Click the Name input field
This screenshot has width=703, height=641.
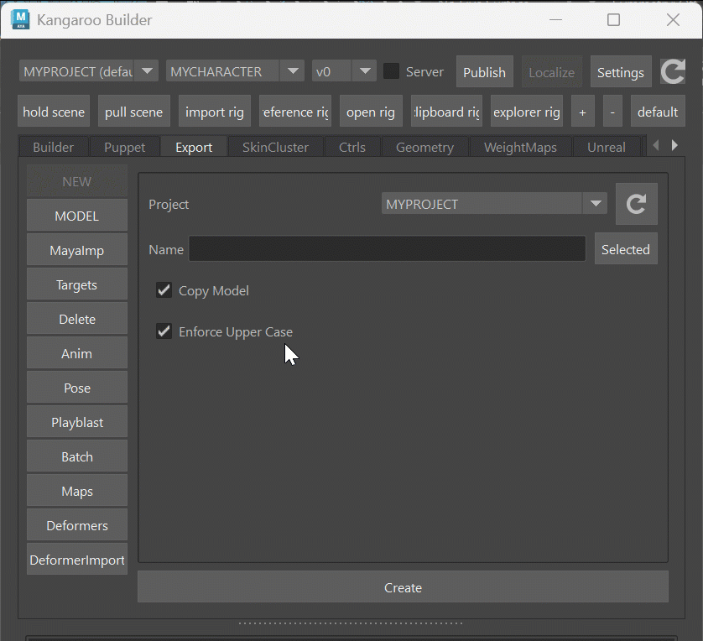coord(387,249)
